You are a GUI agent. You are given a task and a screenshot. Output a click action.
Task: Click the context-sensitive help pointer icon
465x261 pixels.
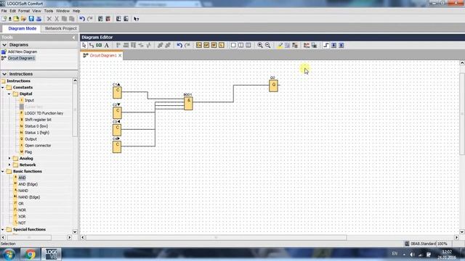136,19
